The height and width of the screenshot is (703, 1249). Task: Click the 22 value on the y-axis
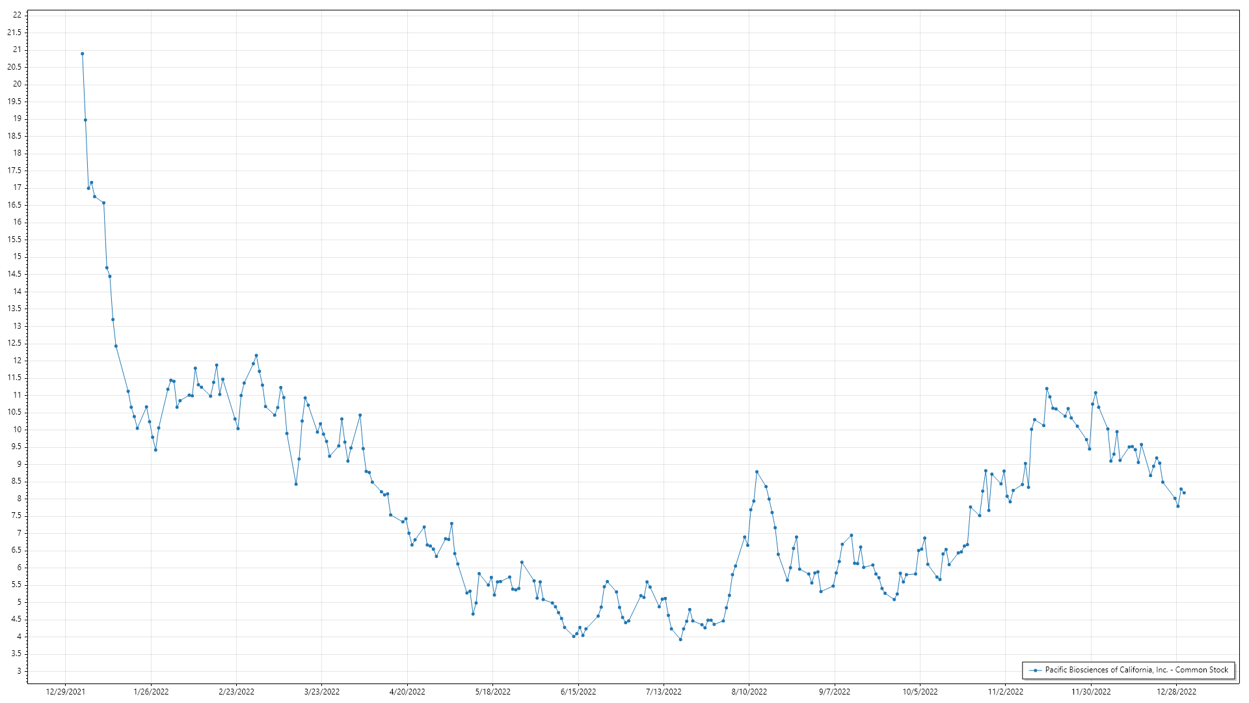tap(17, 15)
